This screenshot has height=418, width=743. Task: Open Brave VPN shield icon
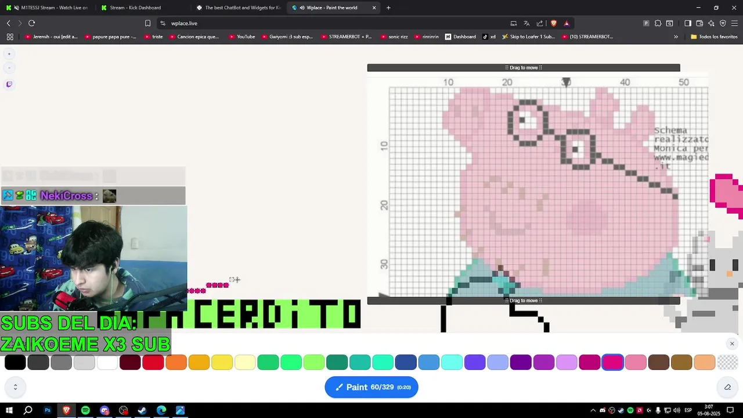(723, 23)
